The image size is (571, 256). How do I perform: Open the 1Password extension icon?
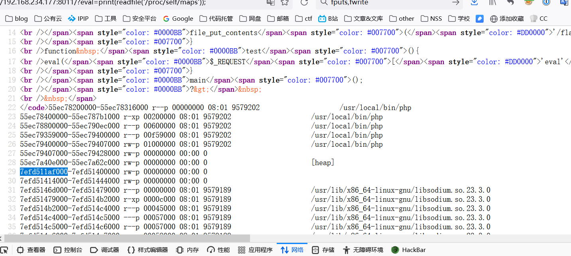pyautogui.click(x=547, y=3)
